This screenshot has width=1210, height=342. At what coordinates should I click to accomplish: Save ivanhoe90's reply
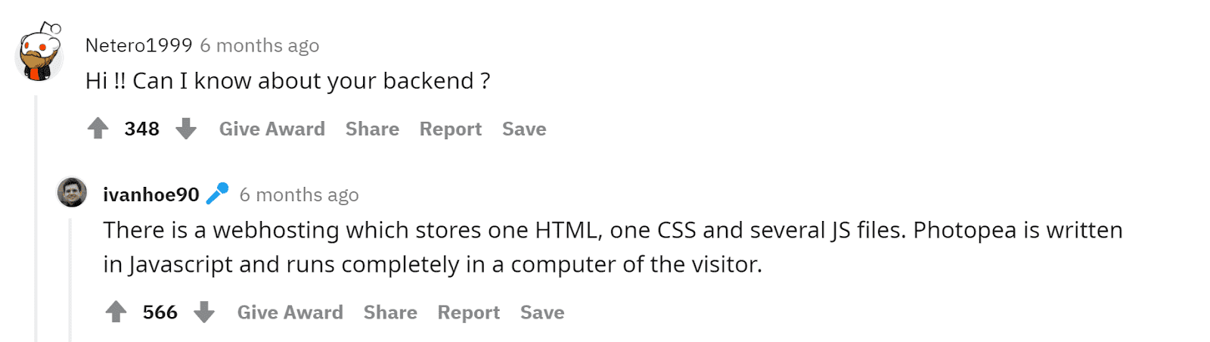(x=542, y=312)
